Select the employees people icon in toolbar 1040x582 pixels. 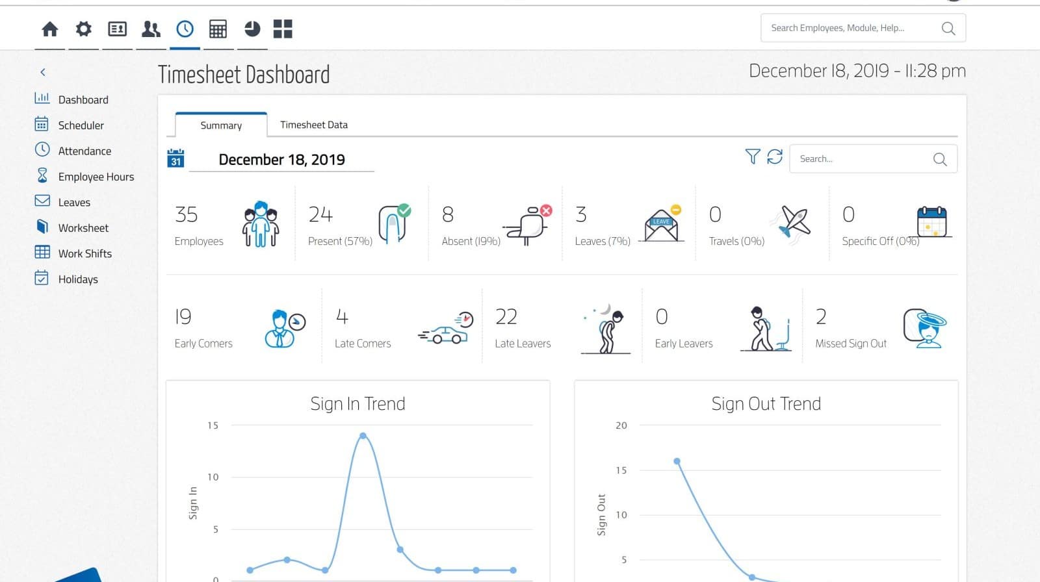pos(151,29)
